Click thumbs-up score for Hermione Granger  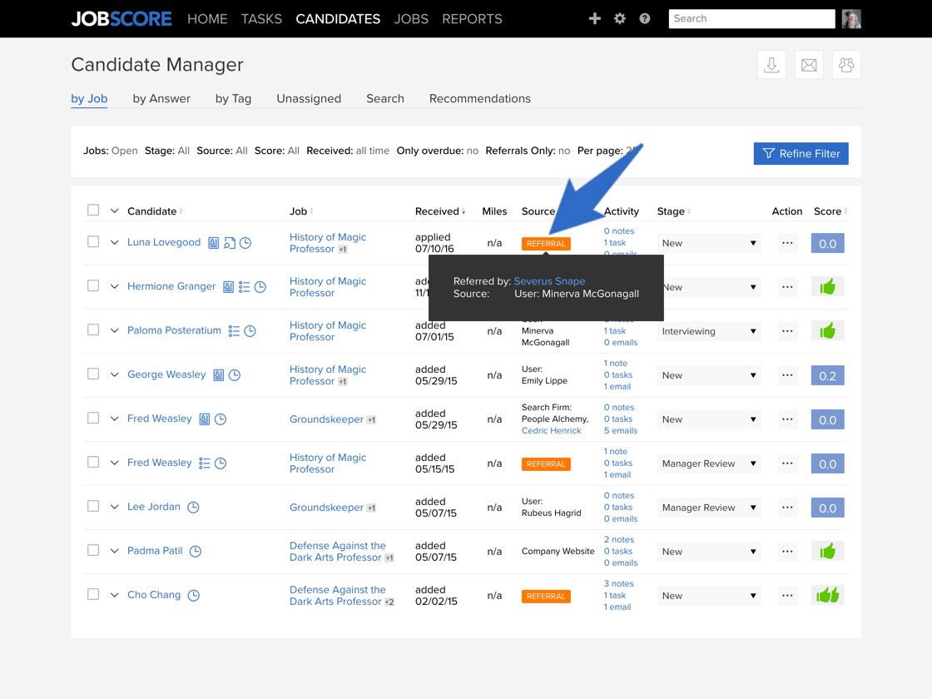[x=827, y=287]
